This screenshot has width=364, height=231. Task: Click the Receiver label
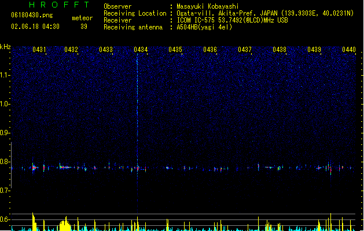coord(117,20)
